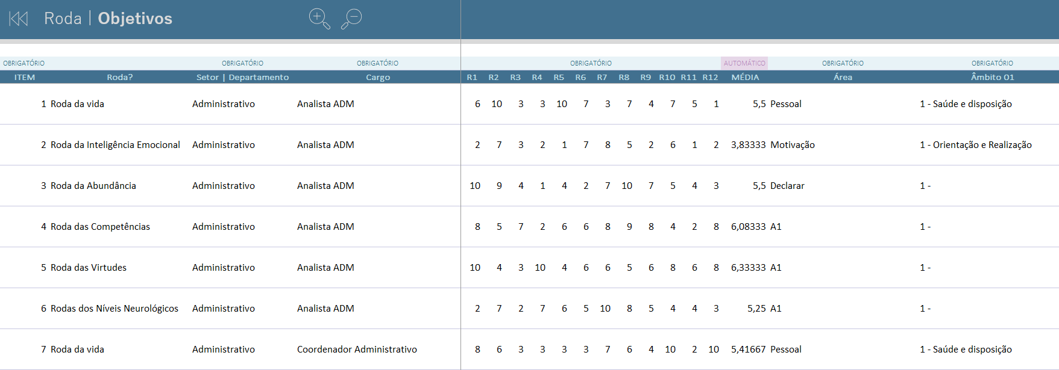
Task: Click the MÉDIA column header
Action: (745, 77)
